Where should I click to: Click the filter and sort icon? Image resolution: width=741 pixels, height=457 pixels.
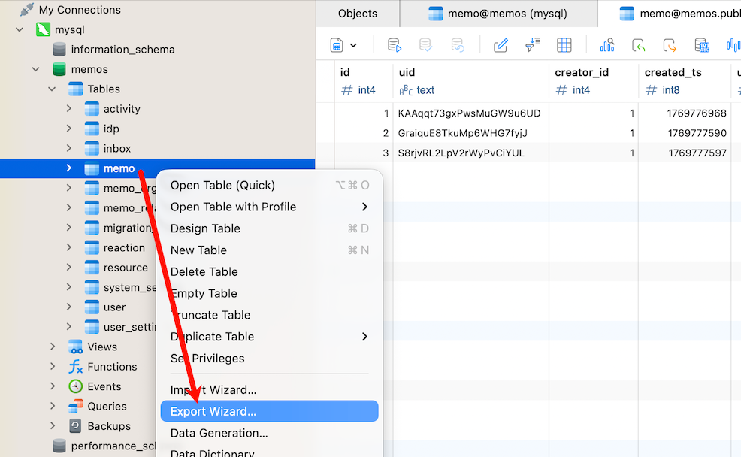532,46
